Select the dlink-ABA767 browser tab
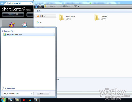The height and width of the screenshot is (102, 132). click(x=19, y=3)
